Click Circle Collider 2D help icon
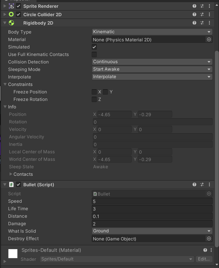The width and height of the screenshot is (219, 268). coord(194,15)
